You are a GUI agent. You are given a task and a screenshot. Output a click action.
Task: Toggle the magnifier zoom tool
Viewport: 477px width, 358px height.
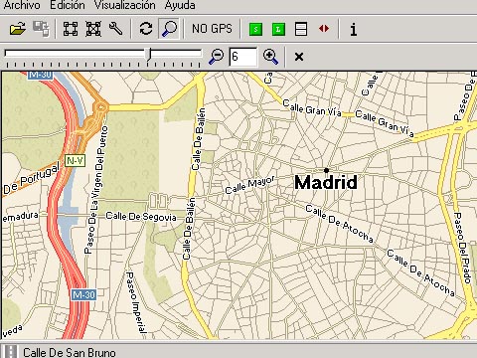click(x=169, y=29)
